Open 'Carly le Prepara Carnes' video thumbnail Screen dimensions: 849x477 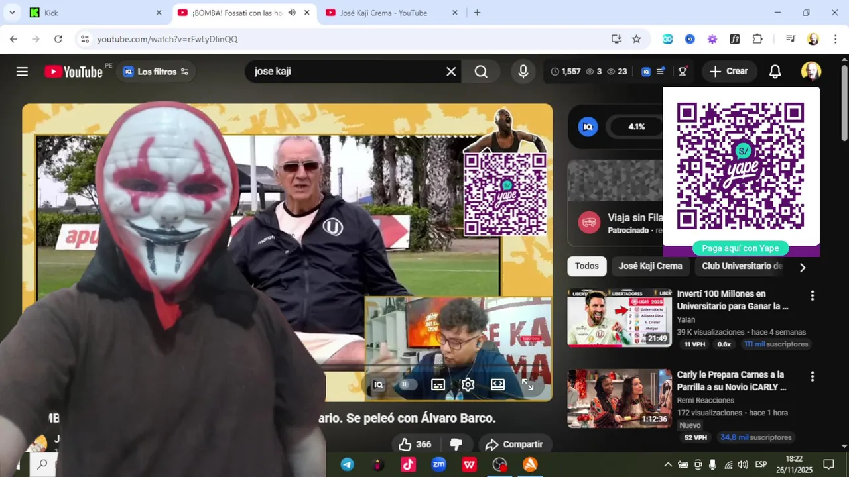(x=620, y=398)
